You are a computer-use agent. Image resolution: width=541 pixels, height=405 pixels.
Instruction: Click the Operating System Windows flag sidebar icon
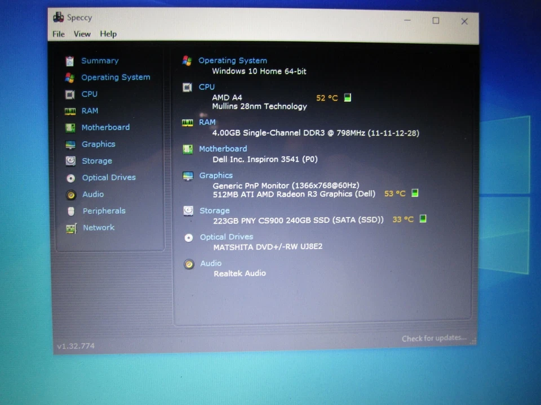pyautogui.click(x=70, y=78)
